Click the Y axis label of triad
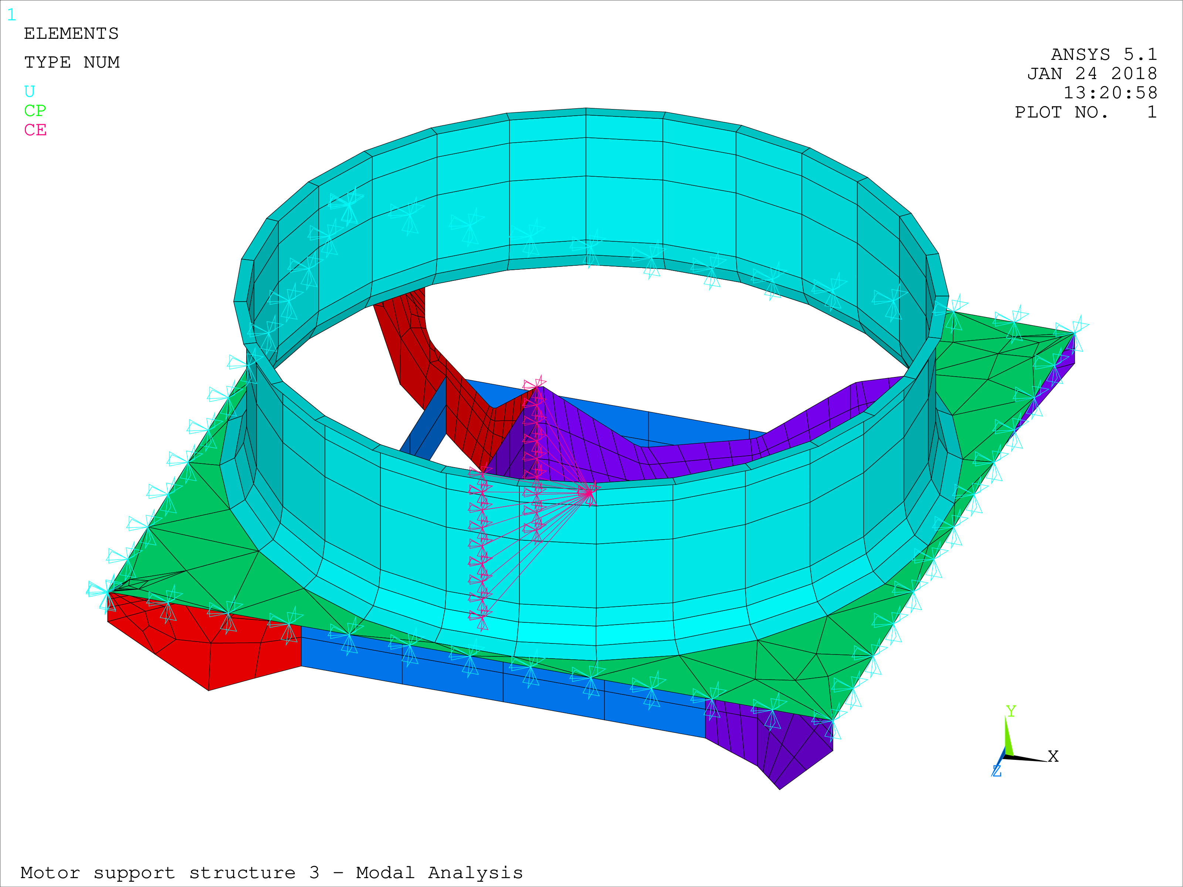This screenshot has width=1183, height=887. (x=1011, y=711)
